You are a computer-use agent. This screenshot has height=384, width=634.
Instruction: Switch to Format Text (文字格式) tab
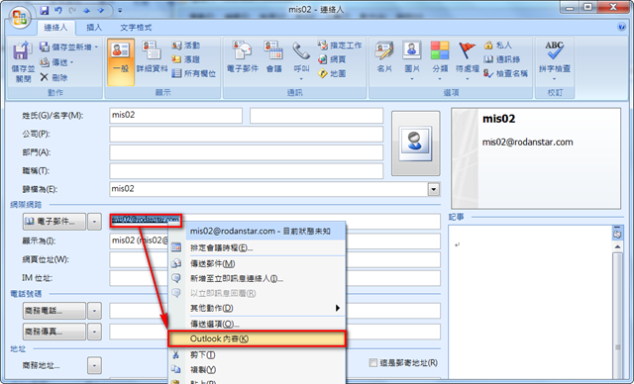pos(136,28)
